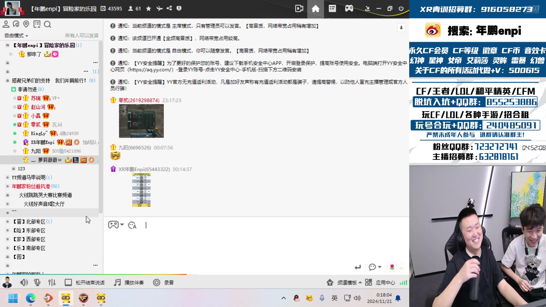Open the home tab icon in header

click(x=315, y=9)
